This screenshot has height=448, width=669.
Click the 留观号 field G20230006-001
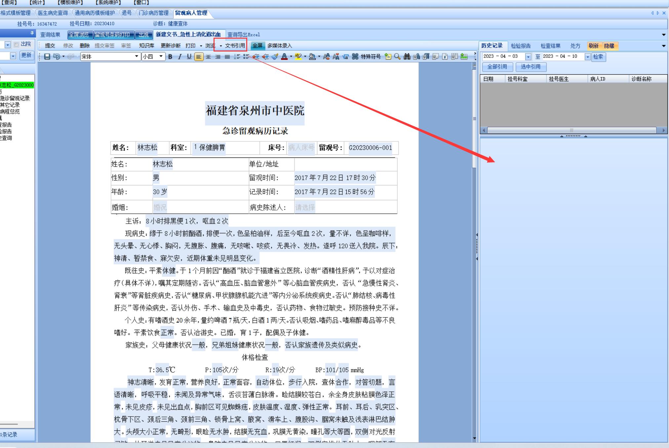pyautogui.click(x=370, y=148)
